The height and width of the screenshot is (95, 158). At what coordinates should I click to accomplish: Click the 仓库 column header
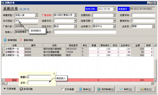coord(15,45)
